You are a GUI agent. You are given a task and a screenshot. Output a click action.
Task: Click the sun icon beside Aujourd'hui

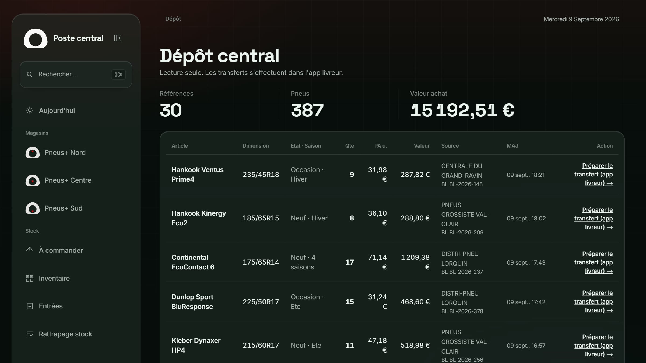(x=30, y=110)
